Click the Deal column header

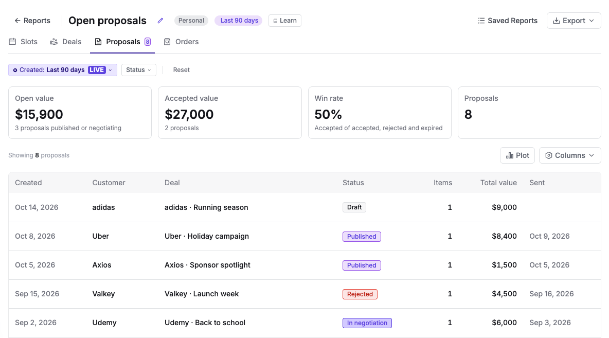(x=172, y=183)
